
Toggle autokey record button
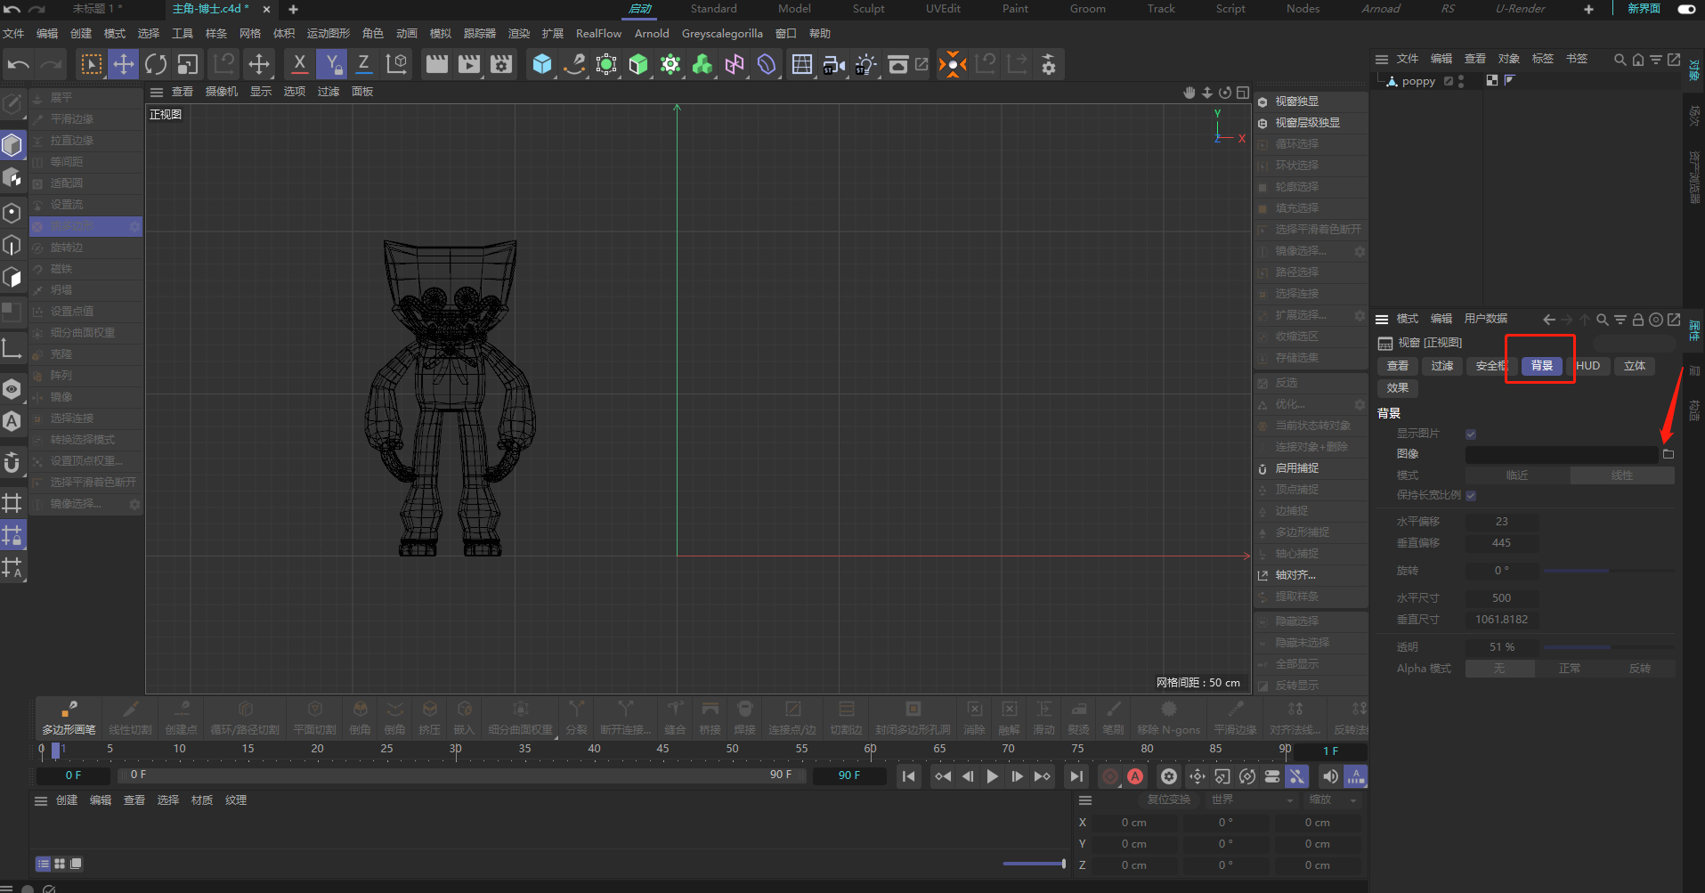[1135, 776]
